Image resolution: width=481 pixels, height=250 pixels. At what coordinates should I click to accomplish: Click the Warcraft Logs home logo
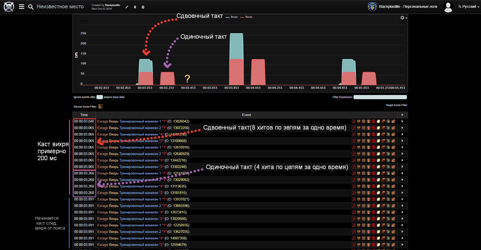tap(9, 7)
